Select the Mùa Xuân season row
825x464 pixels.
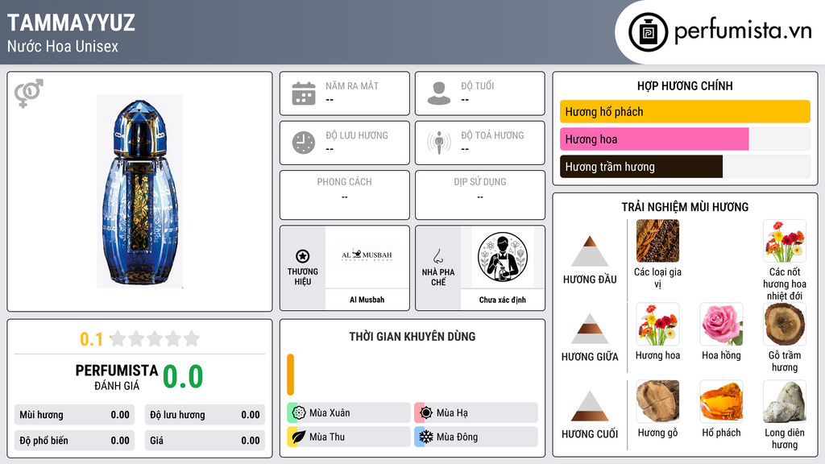coord(349,413)
